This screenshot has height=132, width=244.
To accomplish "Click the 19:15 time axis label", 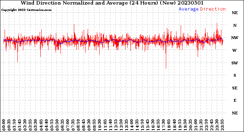I will [x=180, y=125].
